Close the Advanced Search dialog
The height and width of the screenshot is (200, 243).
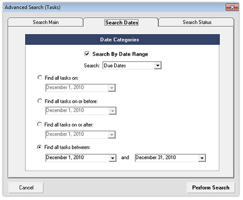pyautogui.click(x=232, y=7)
